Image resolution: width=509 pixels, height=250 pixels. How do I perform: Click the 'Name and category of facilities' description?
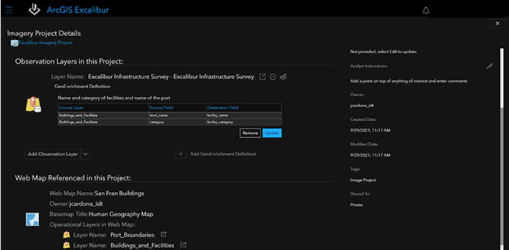coord(114,97)
